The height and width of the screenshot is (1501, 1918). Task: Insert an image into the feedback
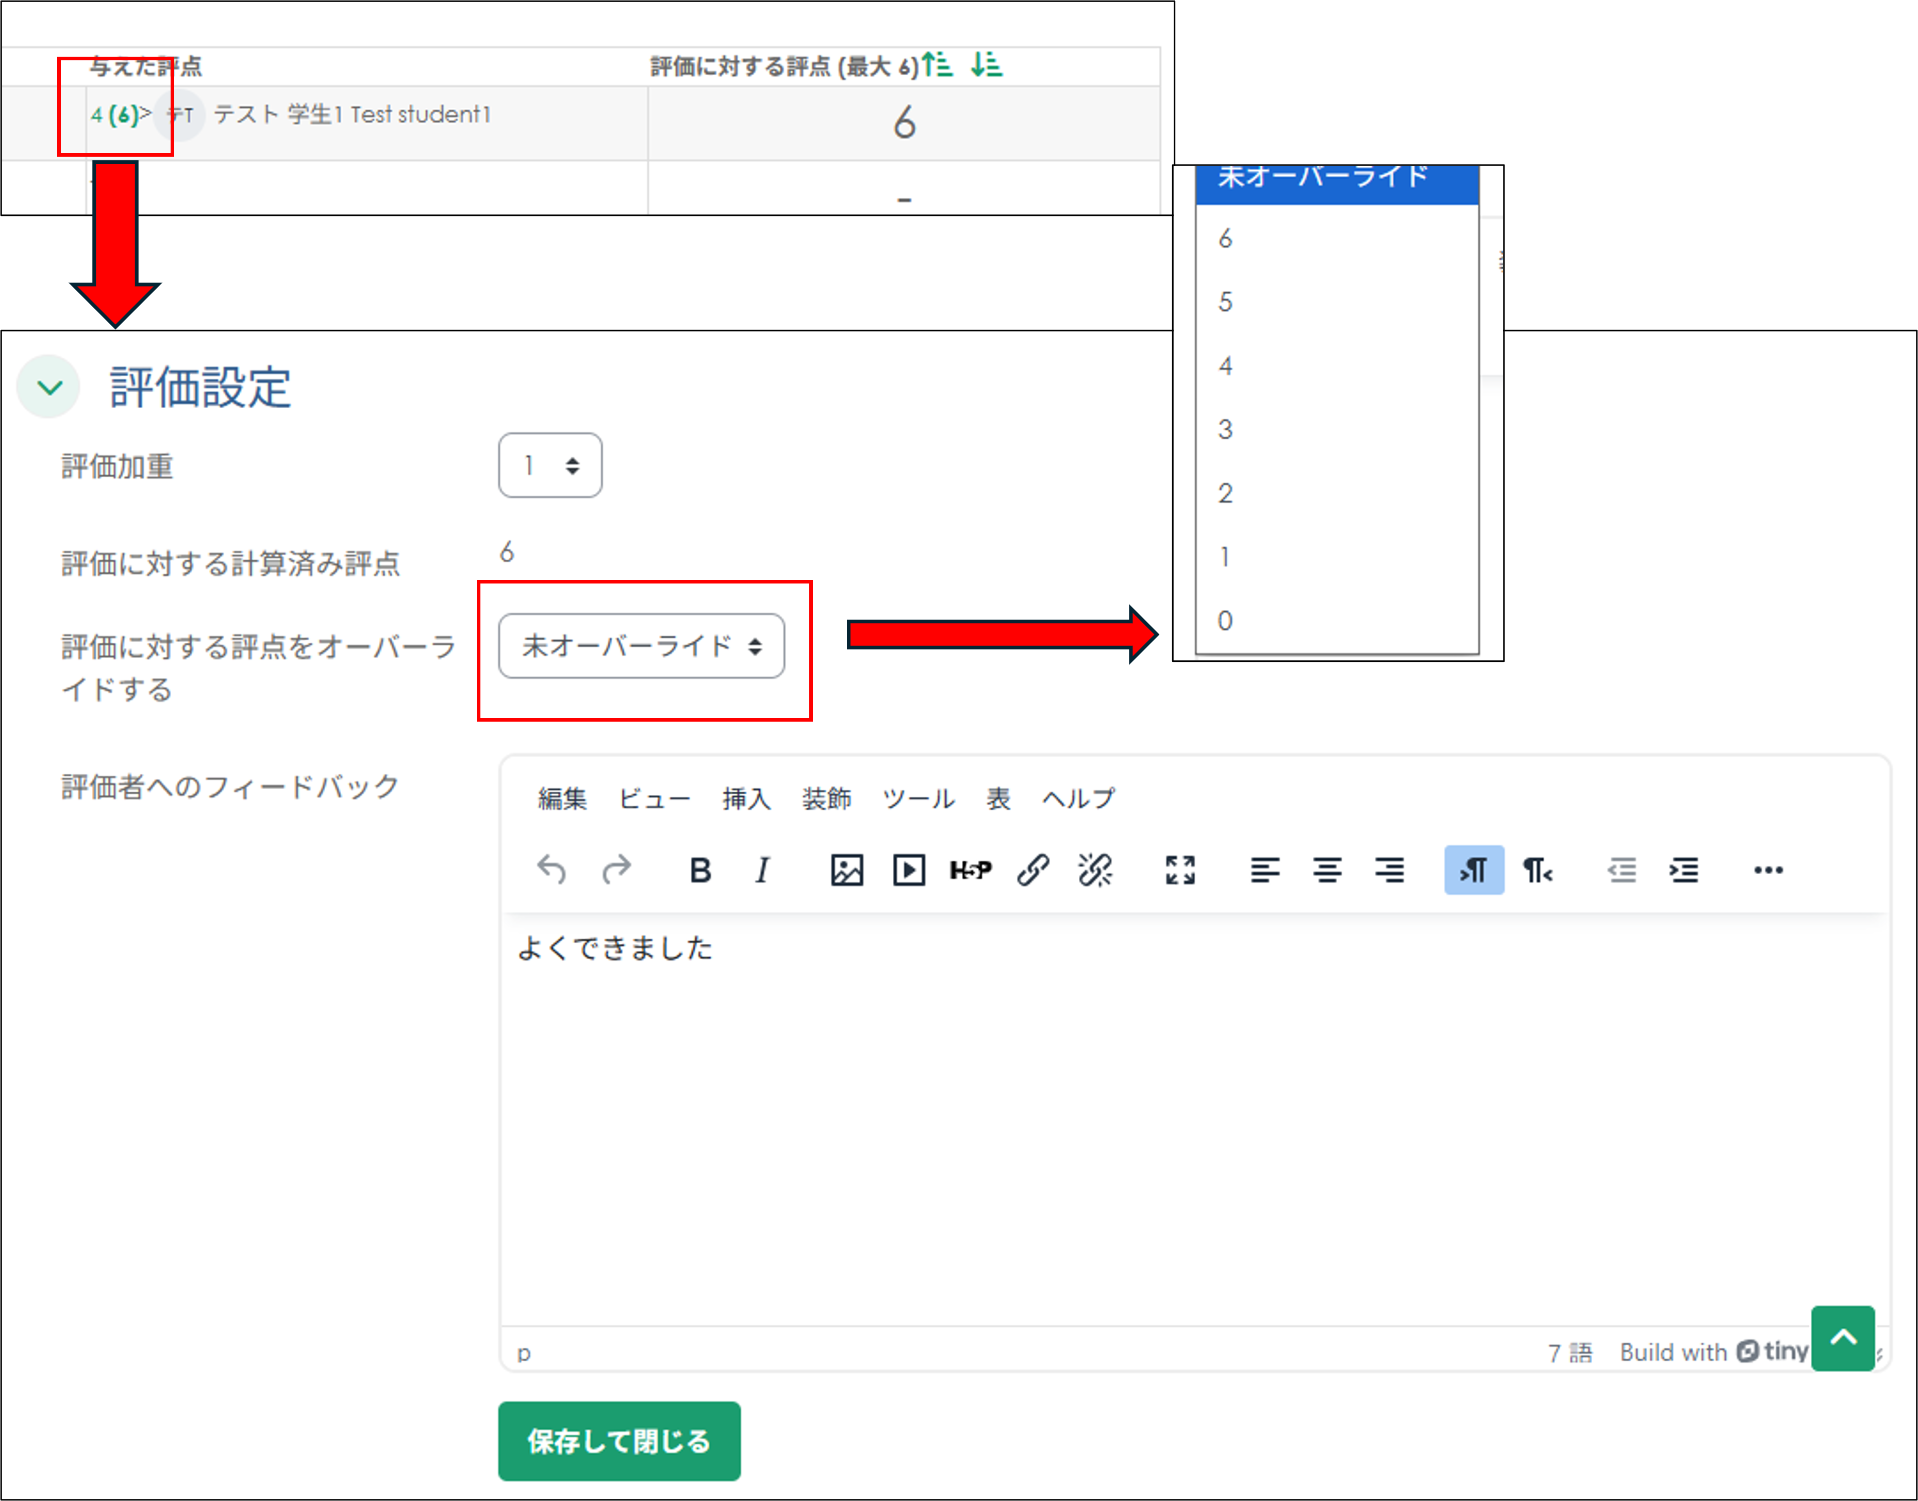[x=846, y=870]
